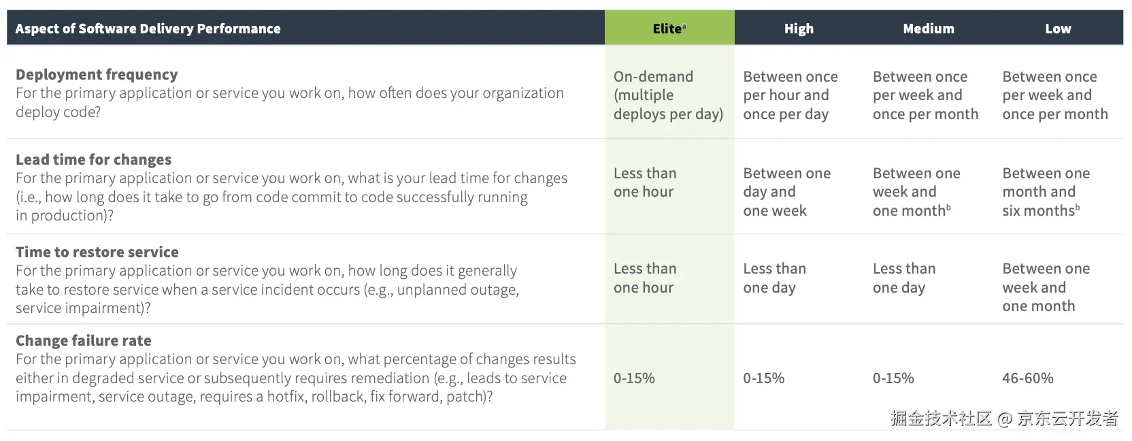
Task: Click 'Between one day and one week' cell
Action: pos(786,192)
